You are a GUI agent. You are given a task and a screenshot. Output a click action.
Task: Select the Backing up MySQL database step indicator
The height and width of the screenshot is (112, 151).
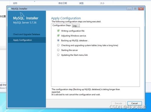[58, 40]
